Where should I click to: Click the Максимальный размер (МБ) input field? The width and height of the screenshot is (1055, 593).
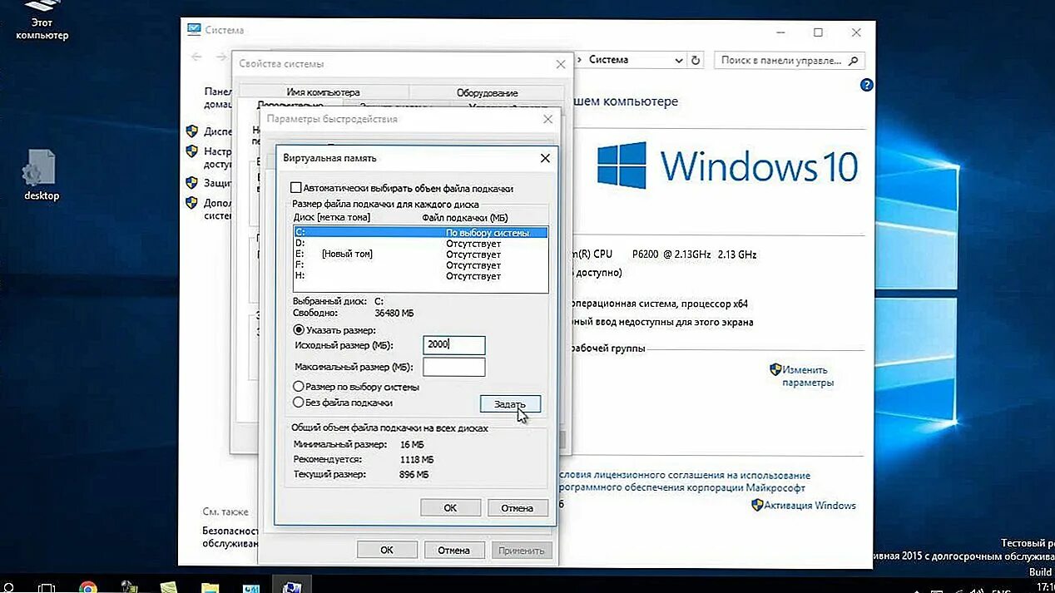453,367
